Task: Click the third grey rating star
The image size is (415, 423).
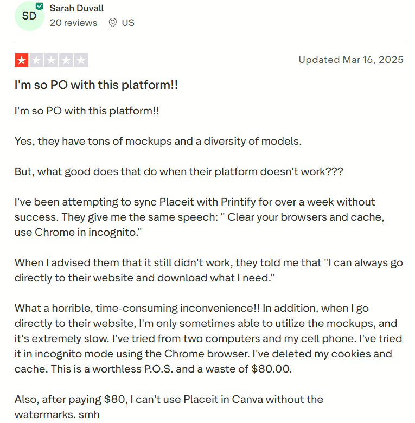Action: [x=51, y=60]
